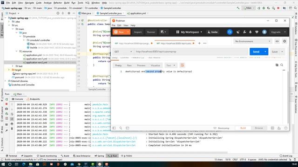Image resolution: width=298 pixels, height=167 pixels.
Task: Click Project panel locate target icon
Action: click(x=58, y=13)
